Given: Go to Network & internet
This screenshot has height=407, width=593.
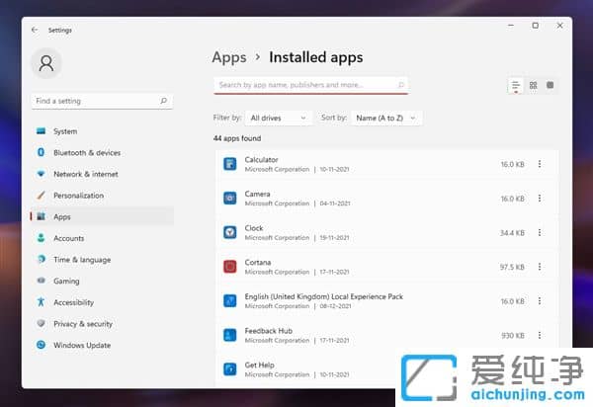Looking at the screenshot, I should tap(102, 174).
